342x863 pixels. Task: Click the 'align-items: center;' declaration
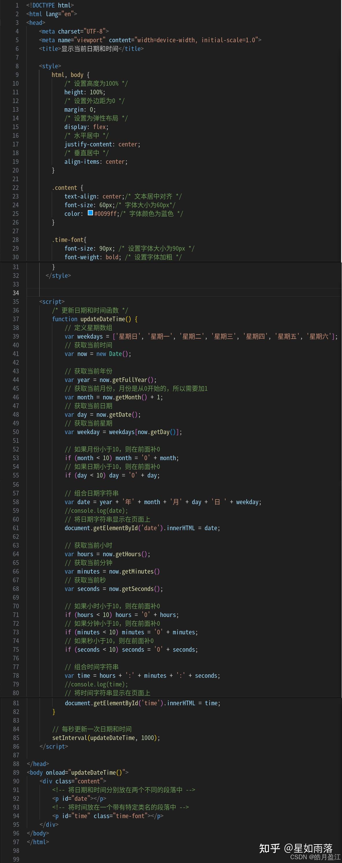(x=96, y=162)
